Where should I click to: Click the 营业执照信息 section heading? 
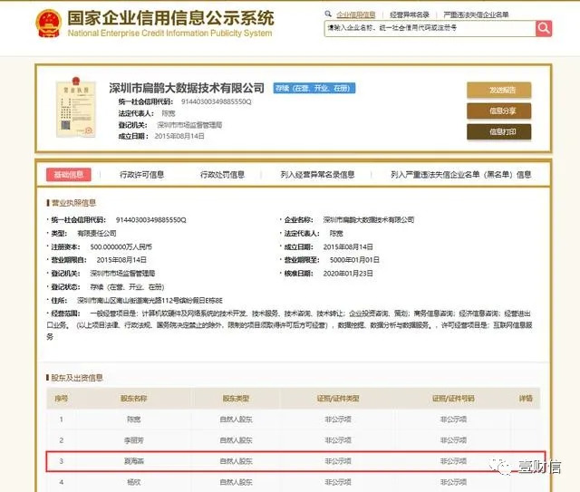(x=73, y=203)
